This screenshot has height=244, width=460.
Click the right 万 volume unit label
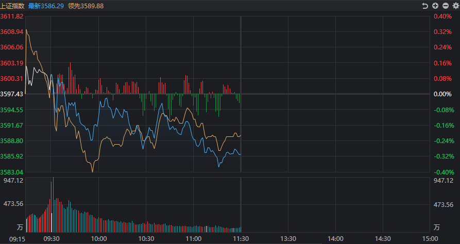click(437, 228)
